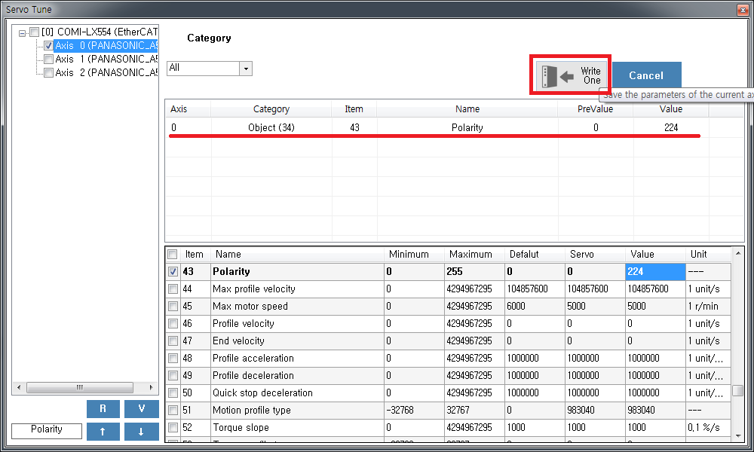The height and width of the screenshot is (452, 754).
Task: Click the Polarity search text box
Action: pyautogui.click(x=47, y=430)
